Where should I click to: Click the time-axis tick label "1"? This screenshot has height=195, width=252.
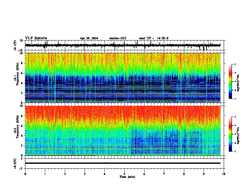click(45, 174)
